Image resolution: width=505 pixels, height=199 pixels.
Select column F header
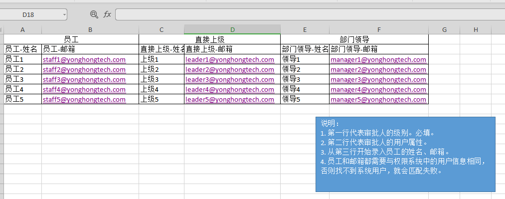[x=379, y=29]
